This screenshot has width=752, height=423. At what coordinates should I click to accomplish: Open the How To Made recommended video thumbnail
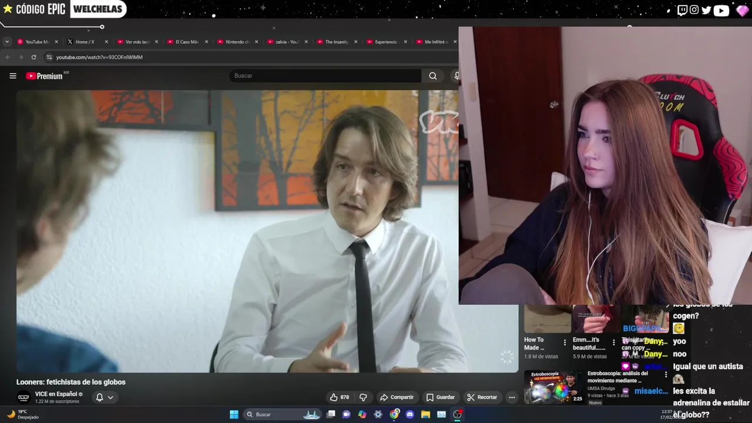[548, 319]
